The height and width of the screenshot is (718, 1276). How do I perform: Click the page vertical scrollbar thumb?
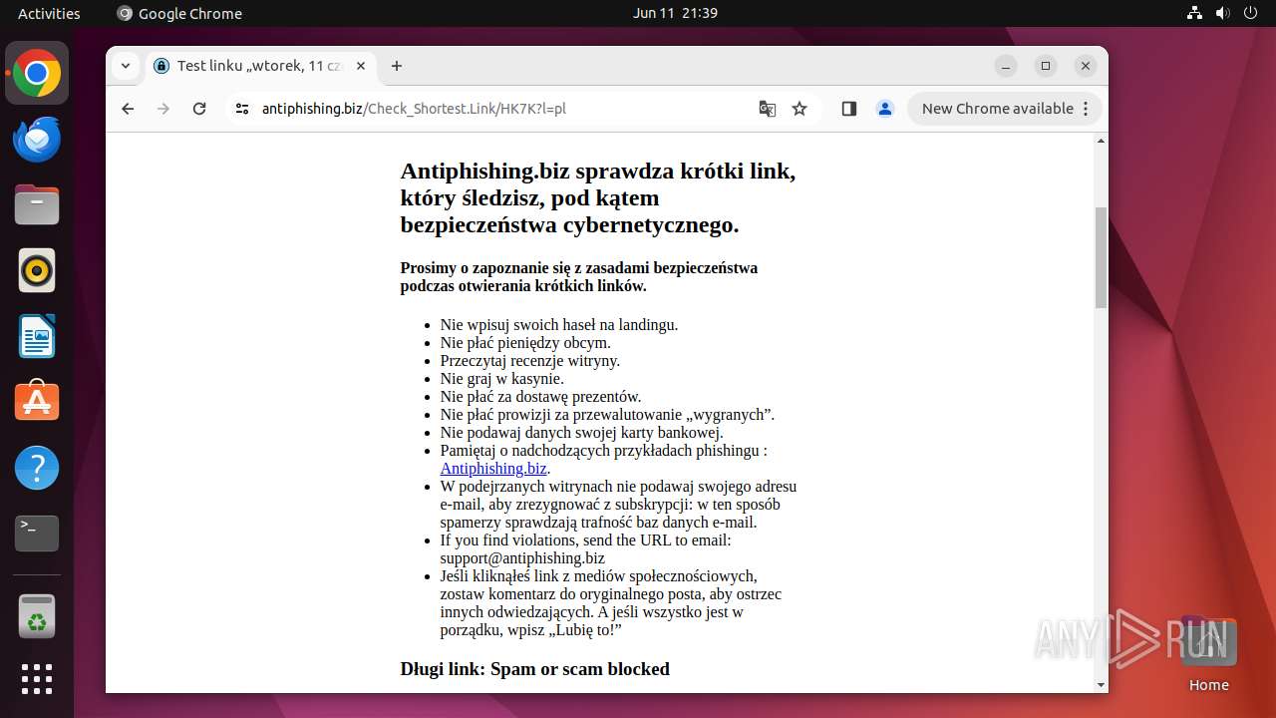[x=1101, y=257]
